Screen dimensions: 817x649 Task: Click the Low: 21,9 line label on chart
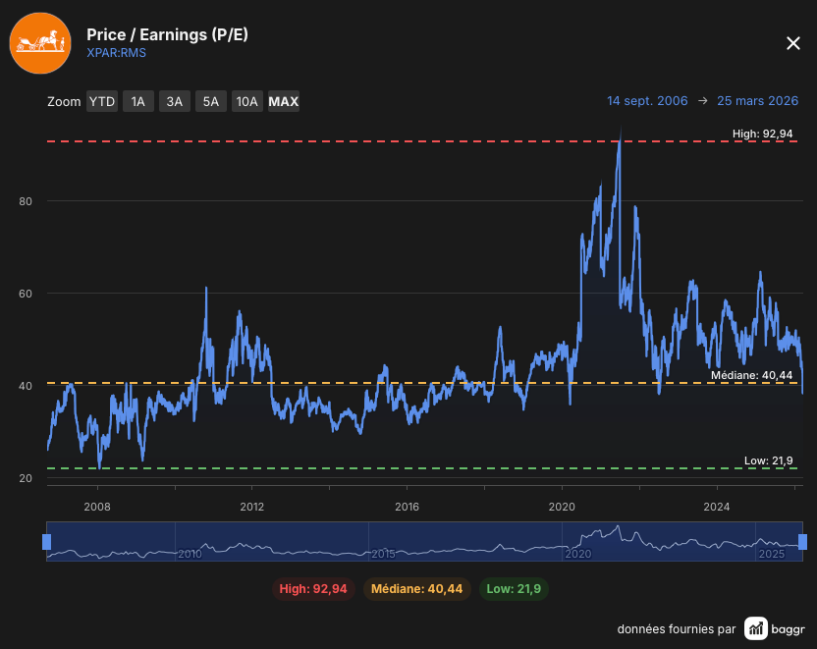768,460
